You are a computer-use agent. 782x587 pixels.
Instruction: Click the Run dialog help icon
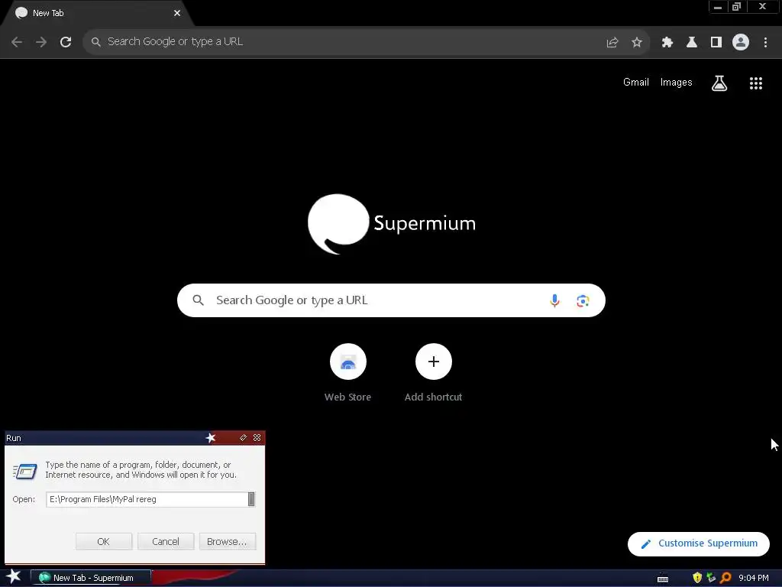[x=243, y=438]
